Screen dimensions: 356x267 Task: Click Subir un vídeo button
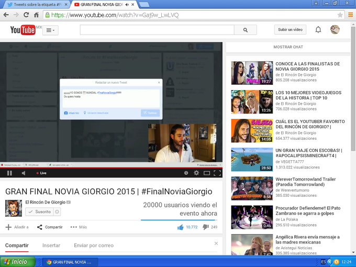(x=290, y=29)
